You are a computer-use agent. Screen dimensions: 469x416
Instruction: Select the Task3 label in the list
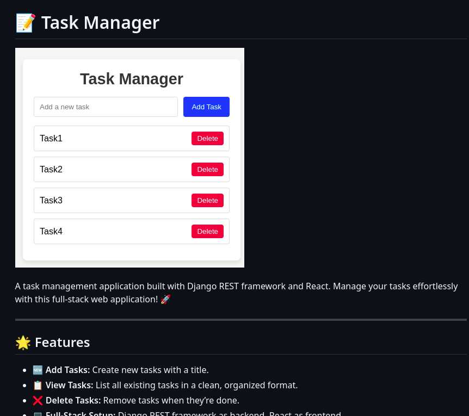(51, 200)
